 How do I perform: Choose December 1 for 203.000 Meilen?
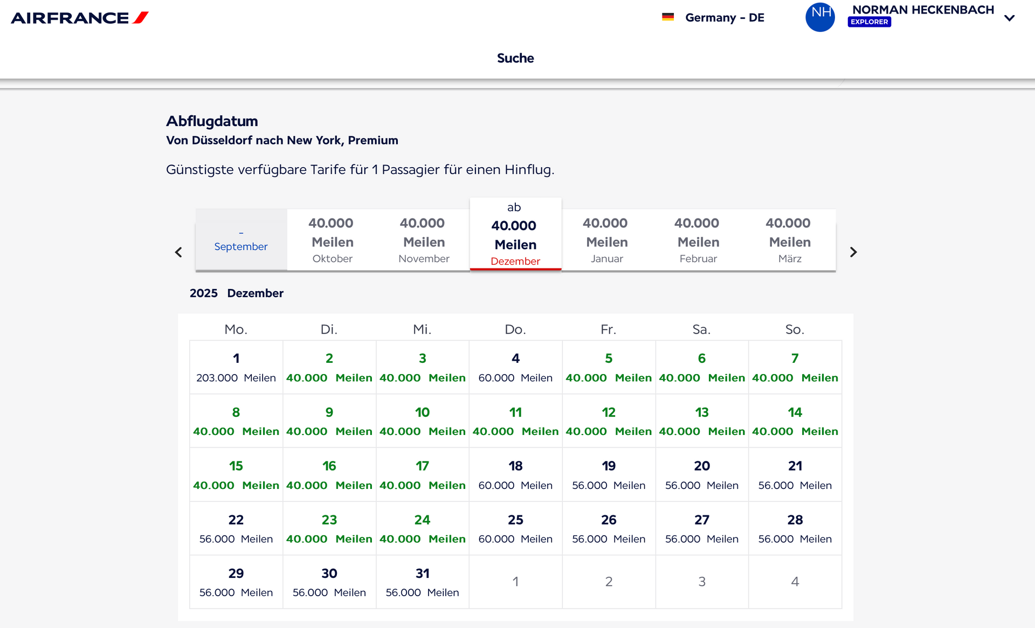pos(236,367)
